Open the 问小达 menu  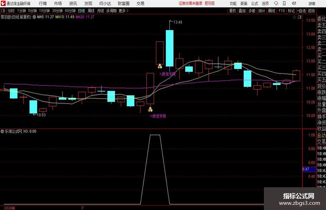(x=105, y=3)
